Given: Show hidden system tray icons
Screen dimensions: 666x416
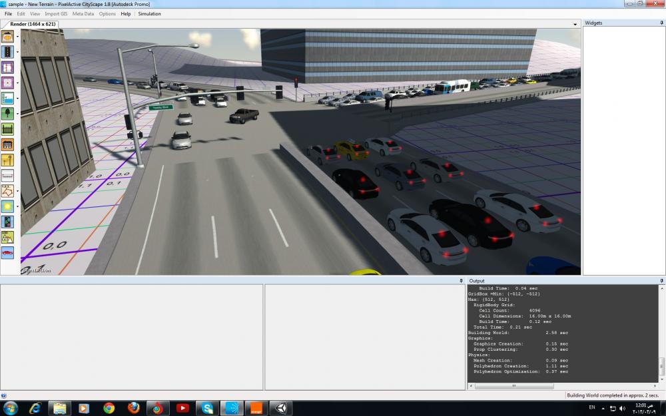Looking at the screenshot, I should click(603, 409).
